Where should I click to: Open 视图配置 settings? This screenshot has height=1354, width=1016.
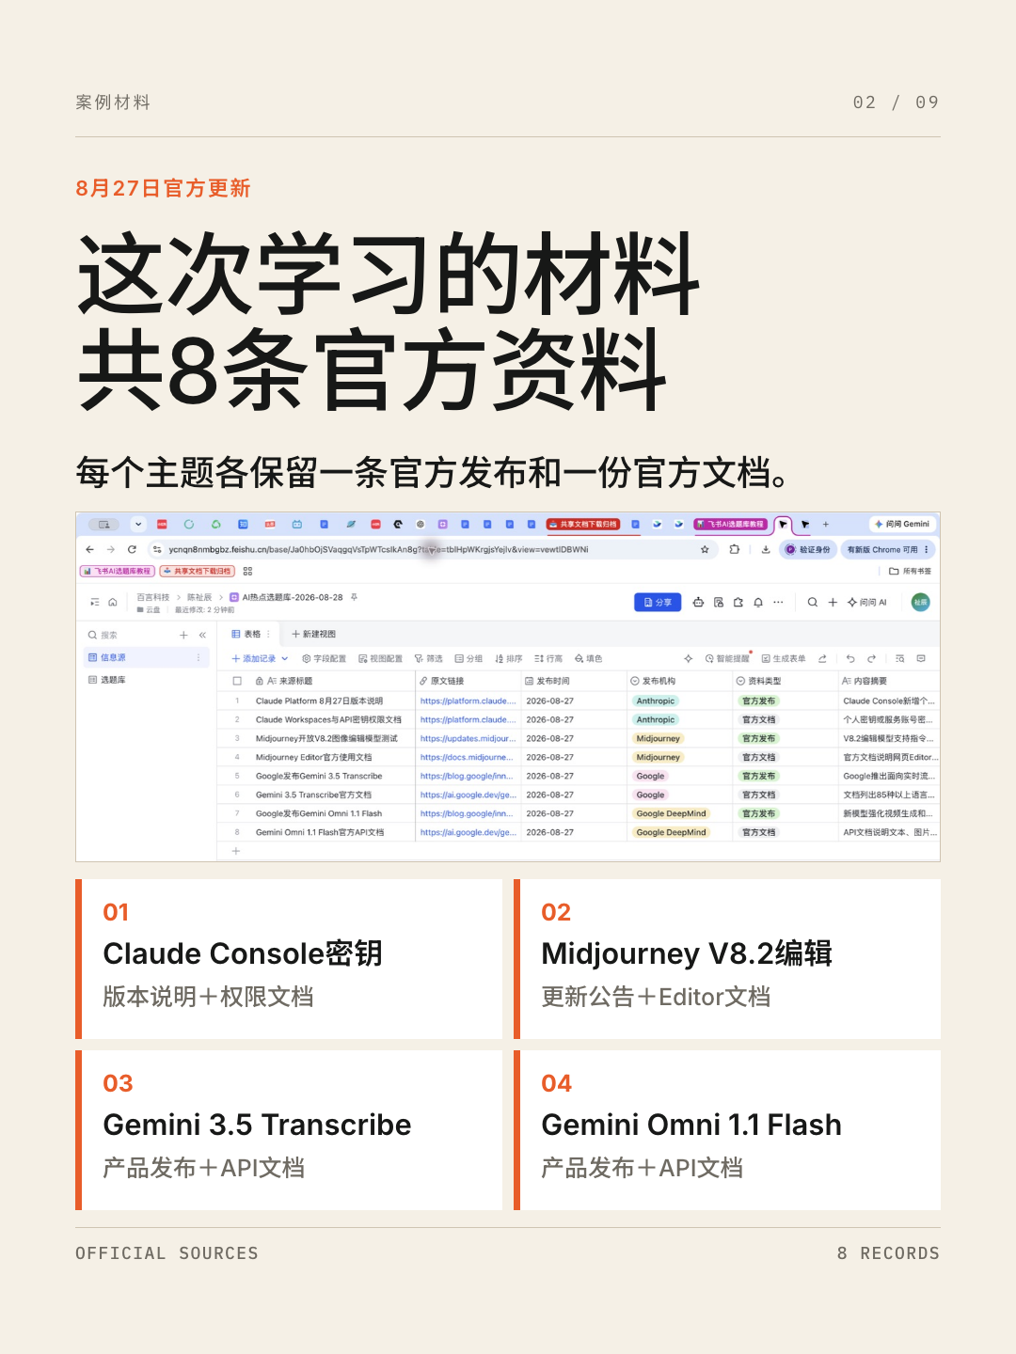(380, 658)
